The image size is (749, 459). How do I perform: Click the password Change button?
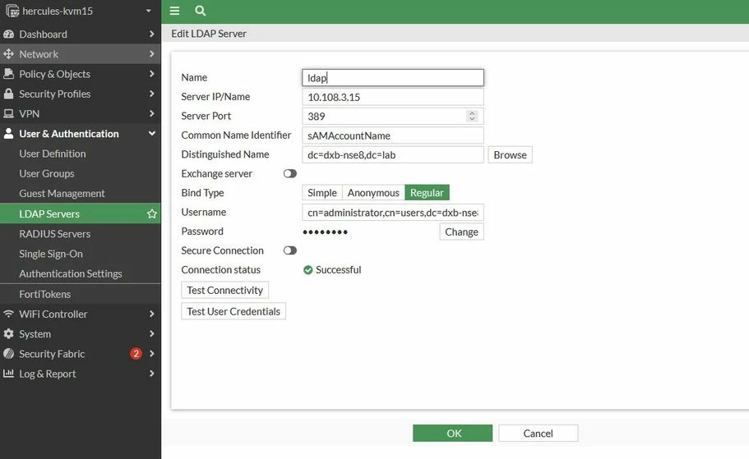pyautogui.click(x=461, y=232)
